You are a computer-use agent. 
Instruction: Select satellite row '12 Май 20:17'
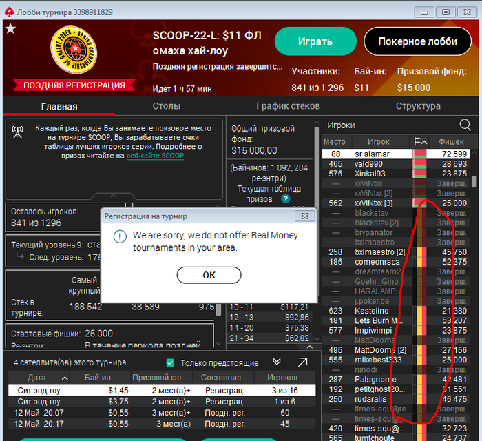tap(162, 424)
